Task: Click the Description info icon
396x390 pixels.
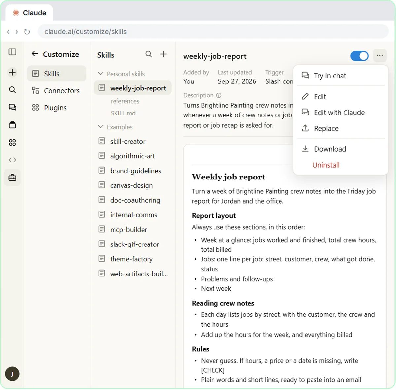Action: click(x=219, y=95)
